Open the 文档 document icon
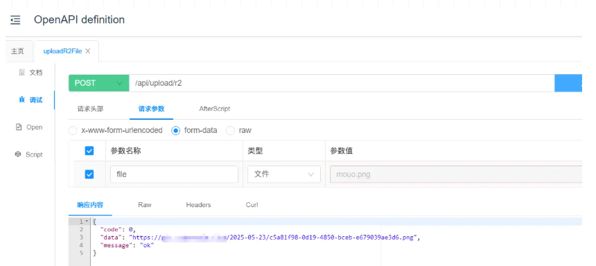Image resolution: width=596 pixels, height=266 pixels. point(21,73)
